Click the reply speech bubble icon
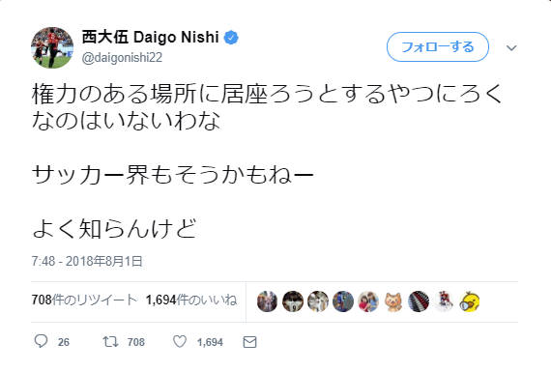This screenshot has width=551, height=372. (41, 341)
